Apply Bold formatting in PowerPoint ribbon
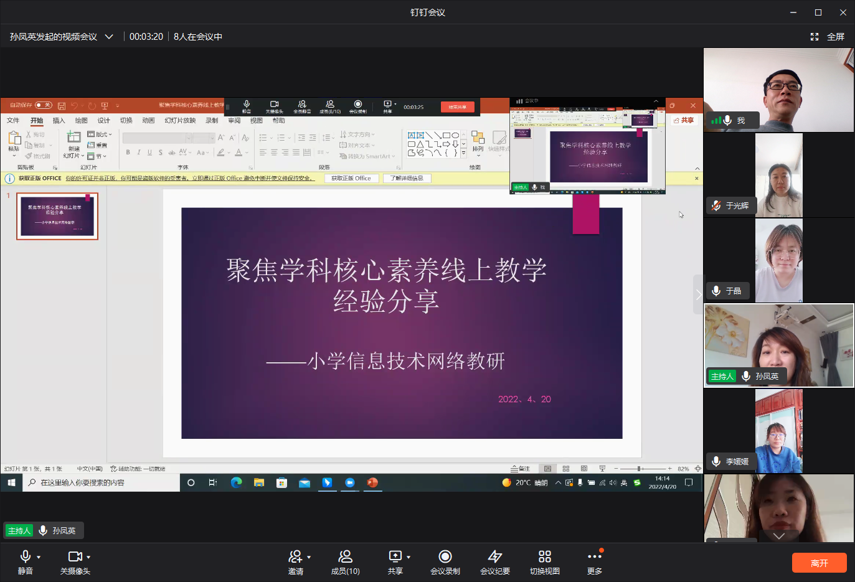The height and width of the screenshot is (582, 855). coord(128,152)
